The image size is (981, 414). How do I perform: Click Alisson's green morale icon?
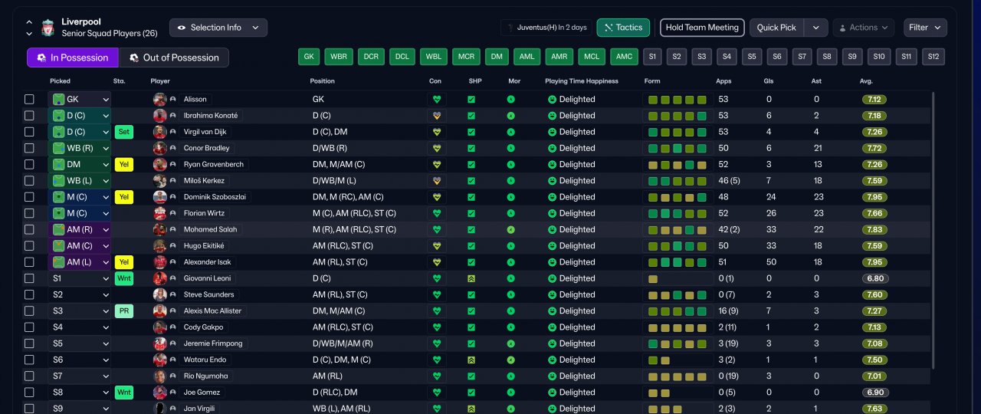(510, 100)
